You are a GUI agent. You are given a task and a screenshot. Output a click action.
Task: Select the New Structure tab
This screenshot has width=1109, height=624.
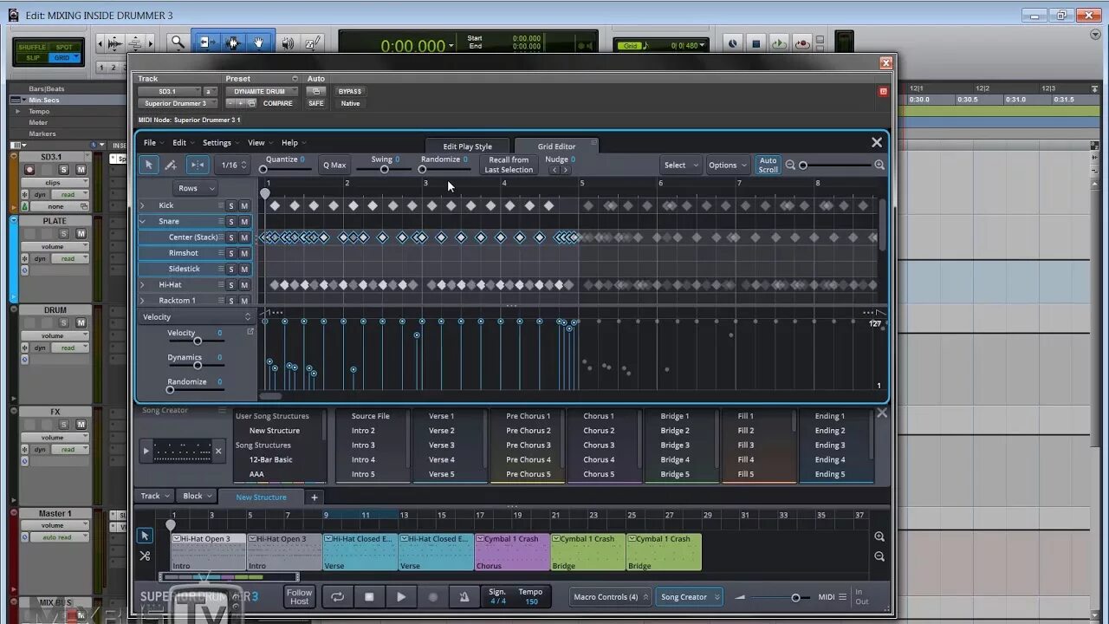pos(261,497)
